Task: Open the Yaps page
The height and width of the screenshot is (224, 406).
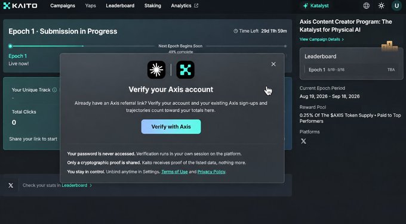Action: click(90, 6)
